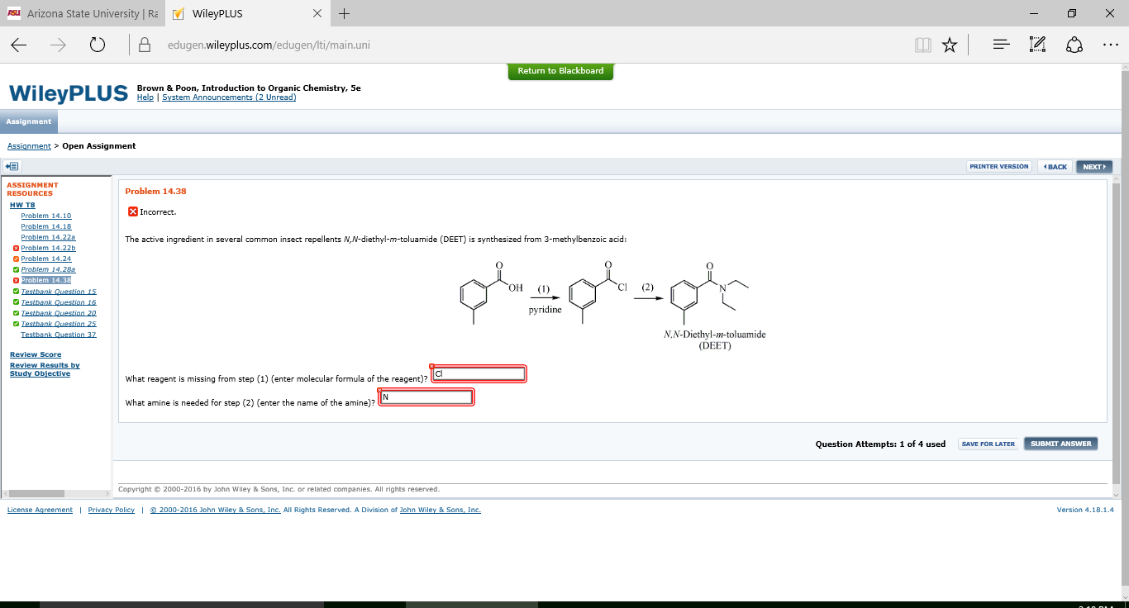This screenshot has width=1129, height=608.
Task: Open Testbank Question 16
Action: click(x=59, y=302)
